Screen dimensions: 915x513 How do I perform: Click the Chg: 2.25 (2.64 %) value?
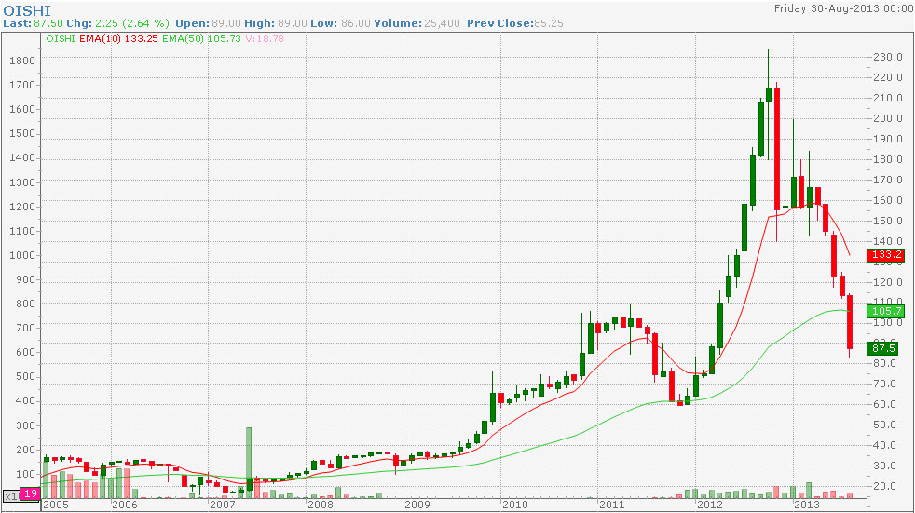[x=118, y=23]
